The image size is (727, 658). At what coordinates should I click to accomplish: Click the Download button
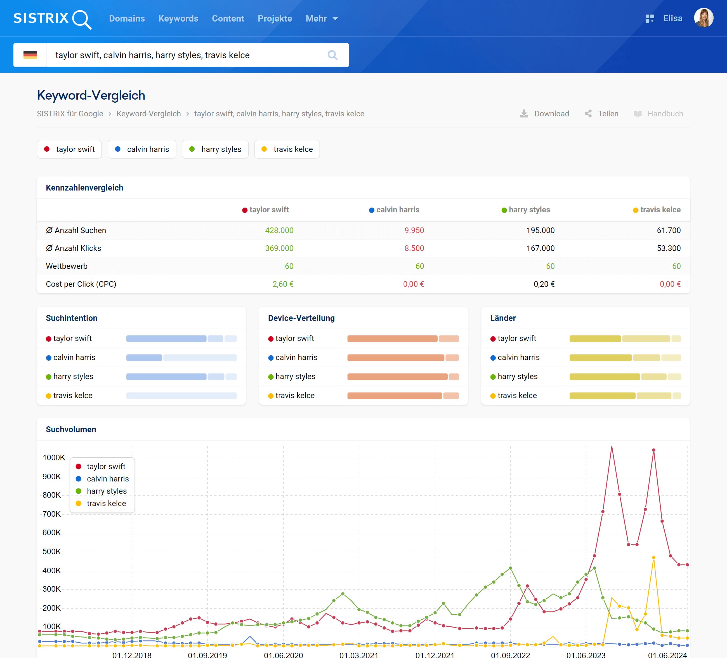[x=544, y=114]
